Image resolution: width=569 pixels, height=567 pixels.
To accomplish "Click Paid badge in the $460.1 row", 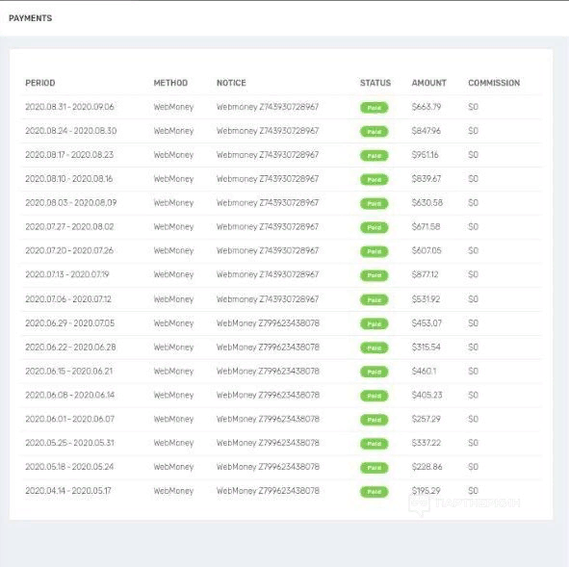I will pos(375,372).
